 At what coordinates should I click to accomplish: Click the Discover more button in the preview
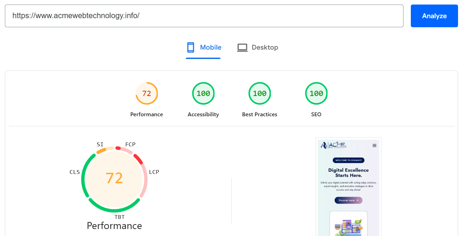[349, 200]
